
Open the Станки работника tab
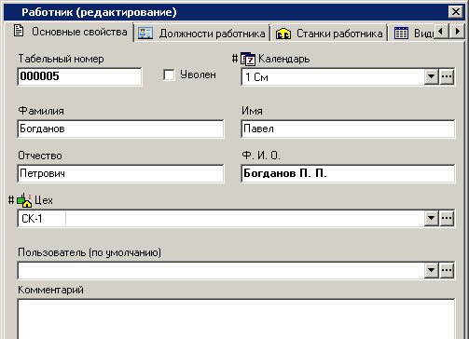pyautogui.click(x=329, y=33)
